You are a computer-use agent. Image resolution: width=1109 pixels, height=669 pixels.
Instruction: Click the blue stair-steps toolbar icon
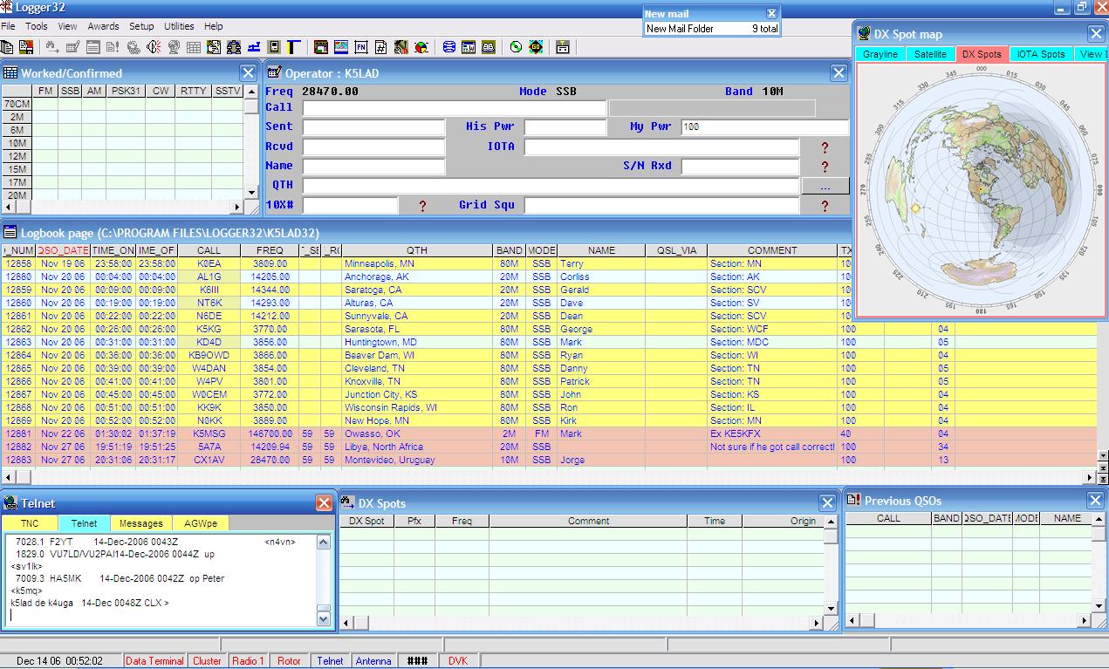click(x=254, y=46)
